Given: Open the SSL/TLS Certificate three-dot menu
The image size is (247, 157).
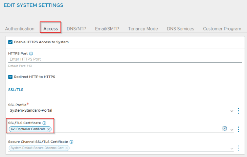Looking at the screenshot, I should click(239, 129).
